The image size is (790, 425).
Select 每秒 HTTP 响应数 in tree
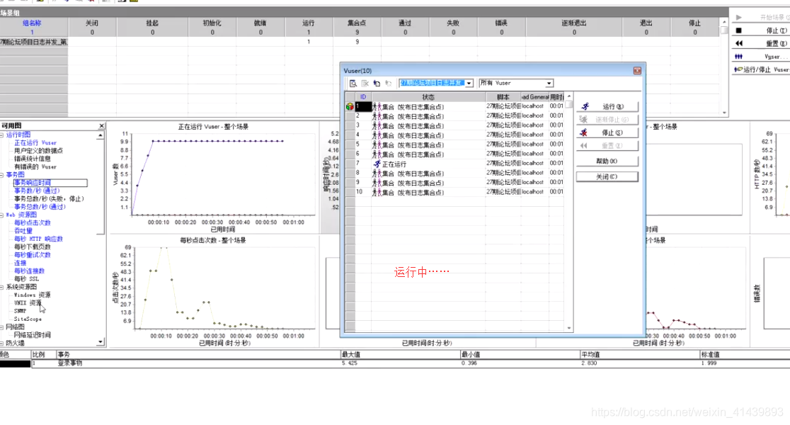(38, 239)
